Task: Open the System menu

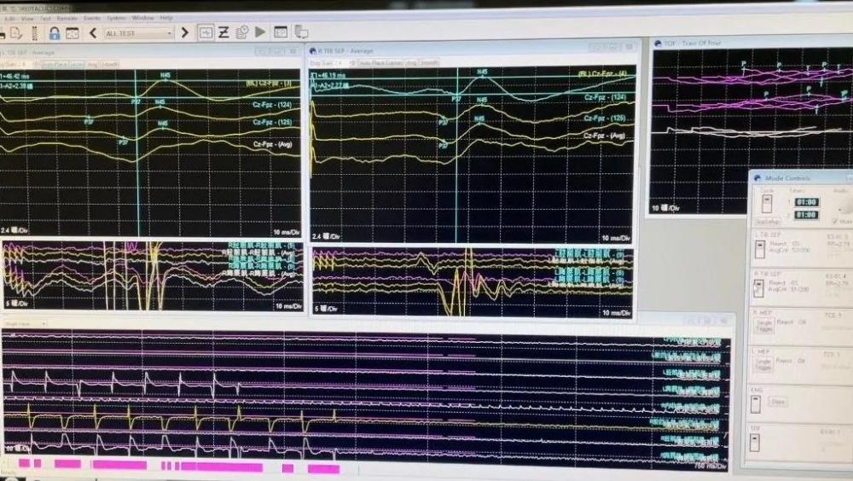Action: tap(116, 17)
